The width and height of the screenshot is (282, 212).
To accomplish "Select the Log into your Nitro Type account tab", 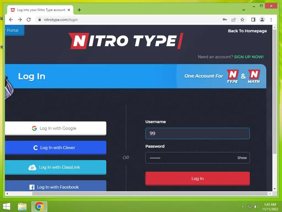I will 40,10.
